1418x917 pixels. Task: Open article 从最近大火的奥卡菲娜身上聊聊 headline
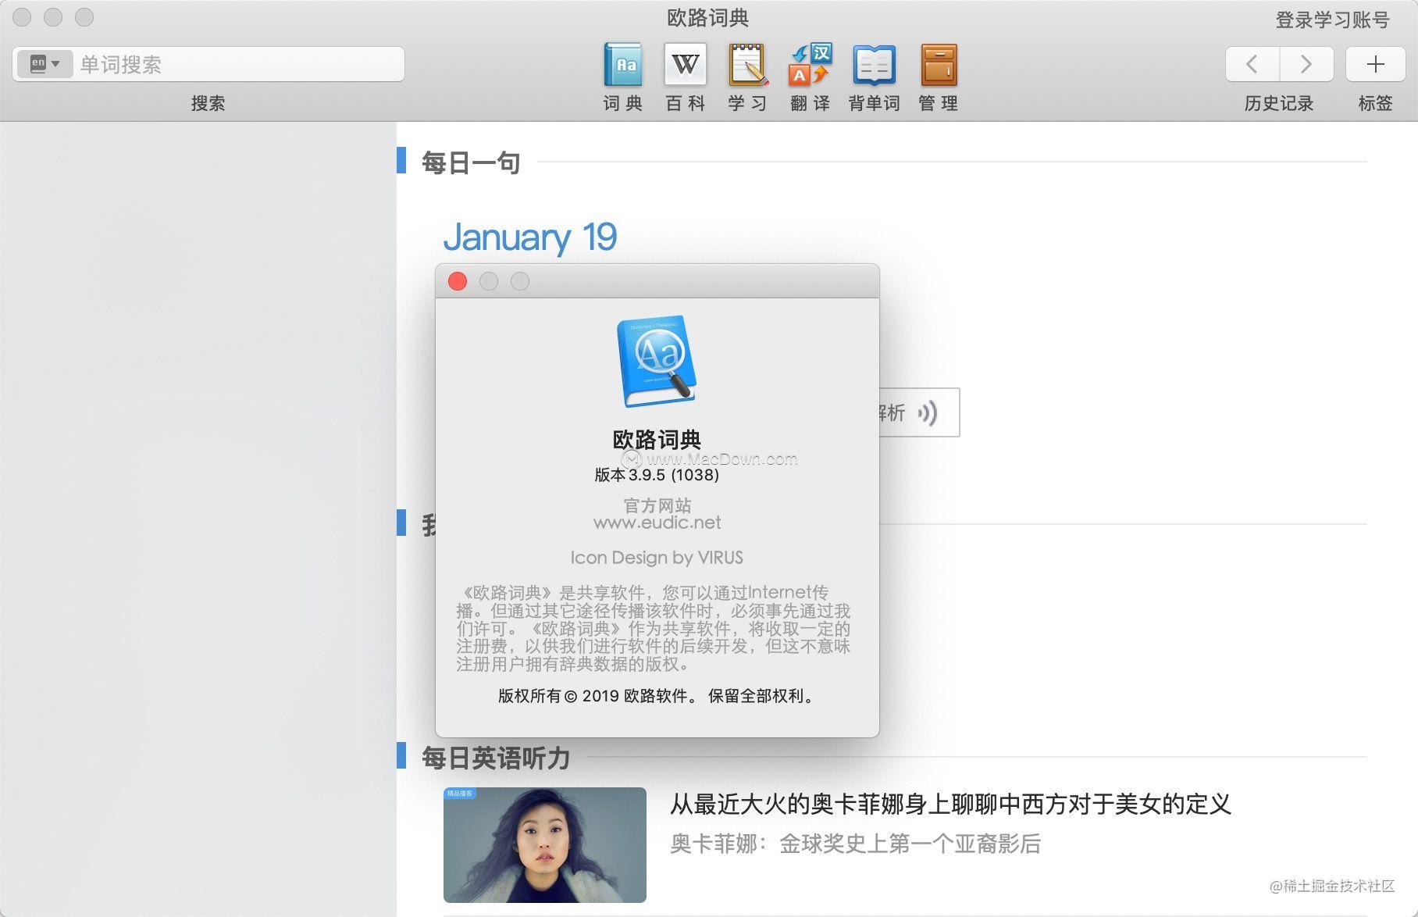950,804
